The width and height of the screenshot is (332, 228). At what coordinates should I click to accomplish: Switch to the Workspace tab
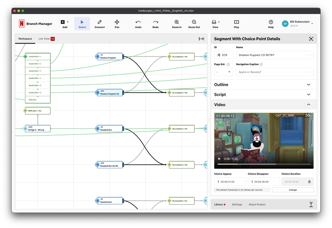tap(25, 39)
